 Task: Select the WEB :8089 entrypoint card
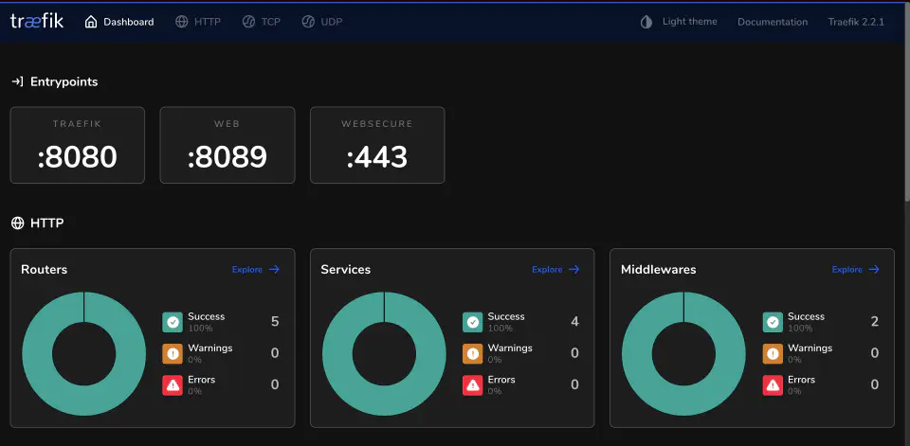click(227, 145)
